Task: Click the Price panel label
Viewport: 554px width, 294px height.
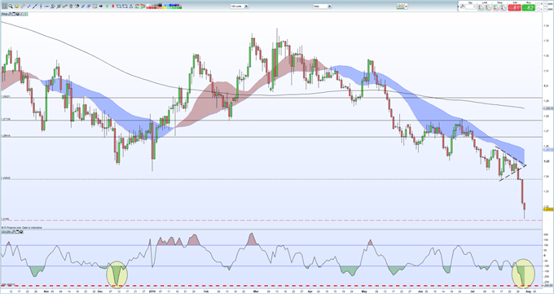Action: 4,14
